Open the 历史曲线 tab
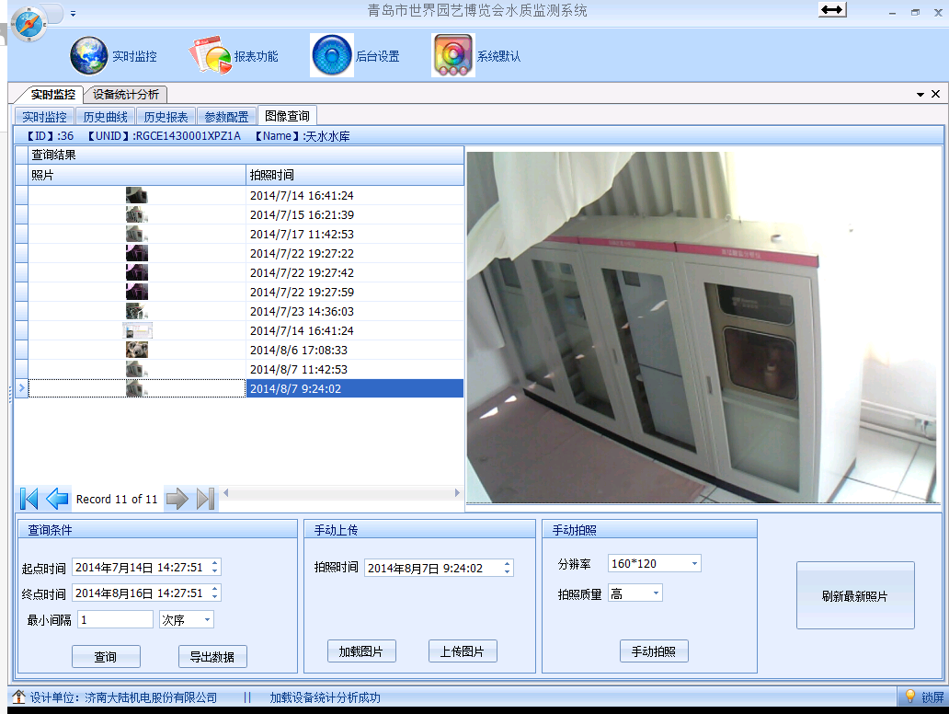Image resolution: width=949 pixels, height=714 pixels. (x=105, y=116)
